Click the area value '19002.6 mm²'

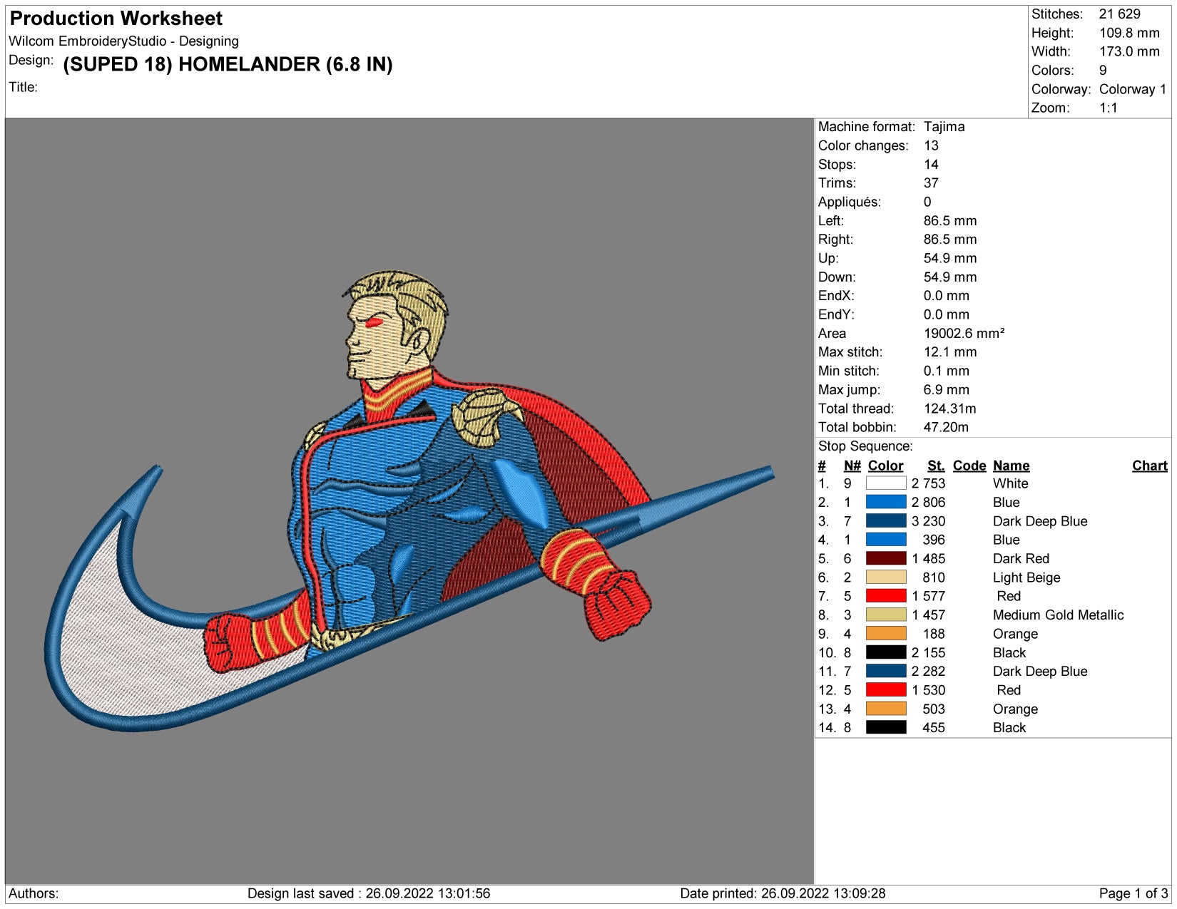coord(964,333)
